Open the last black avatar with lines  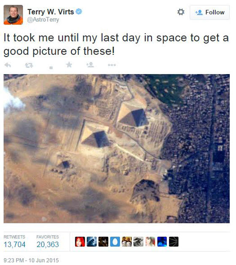[174, 242]
